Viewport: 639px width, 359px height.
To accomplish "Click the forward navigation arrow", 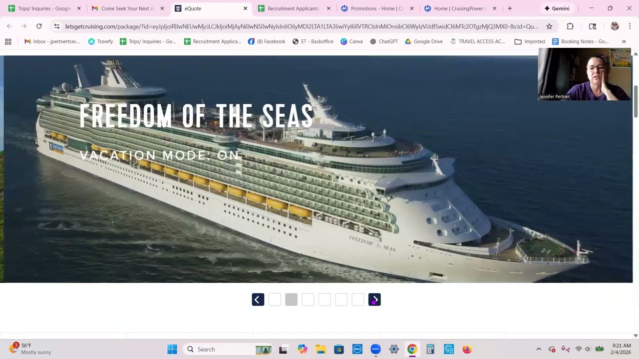I will tap(24, 26).
